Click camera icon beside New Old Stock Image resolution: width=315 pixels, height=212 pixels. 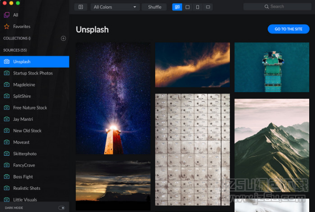click(7, 131)
